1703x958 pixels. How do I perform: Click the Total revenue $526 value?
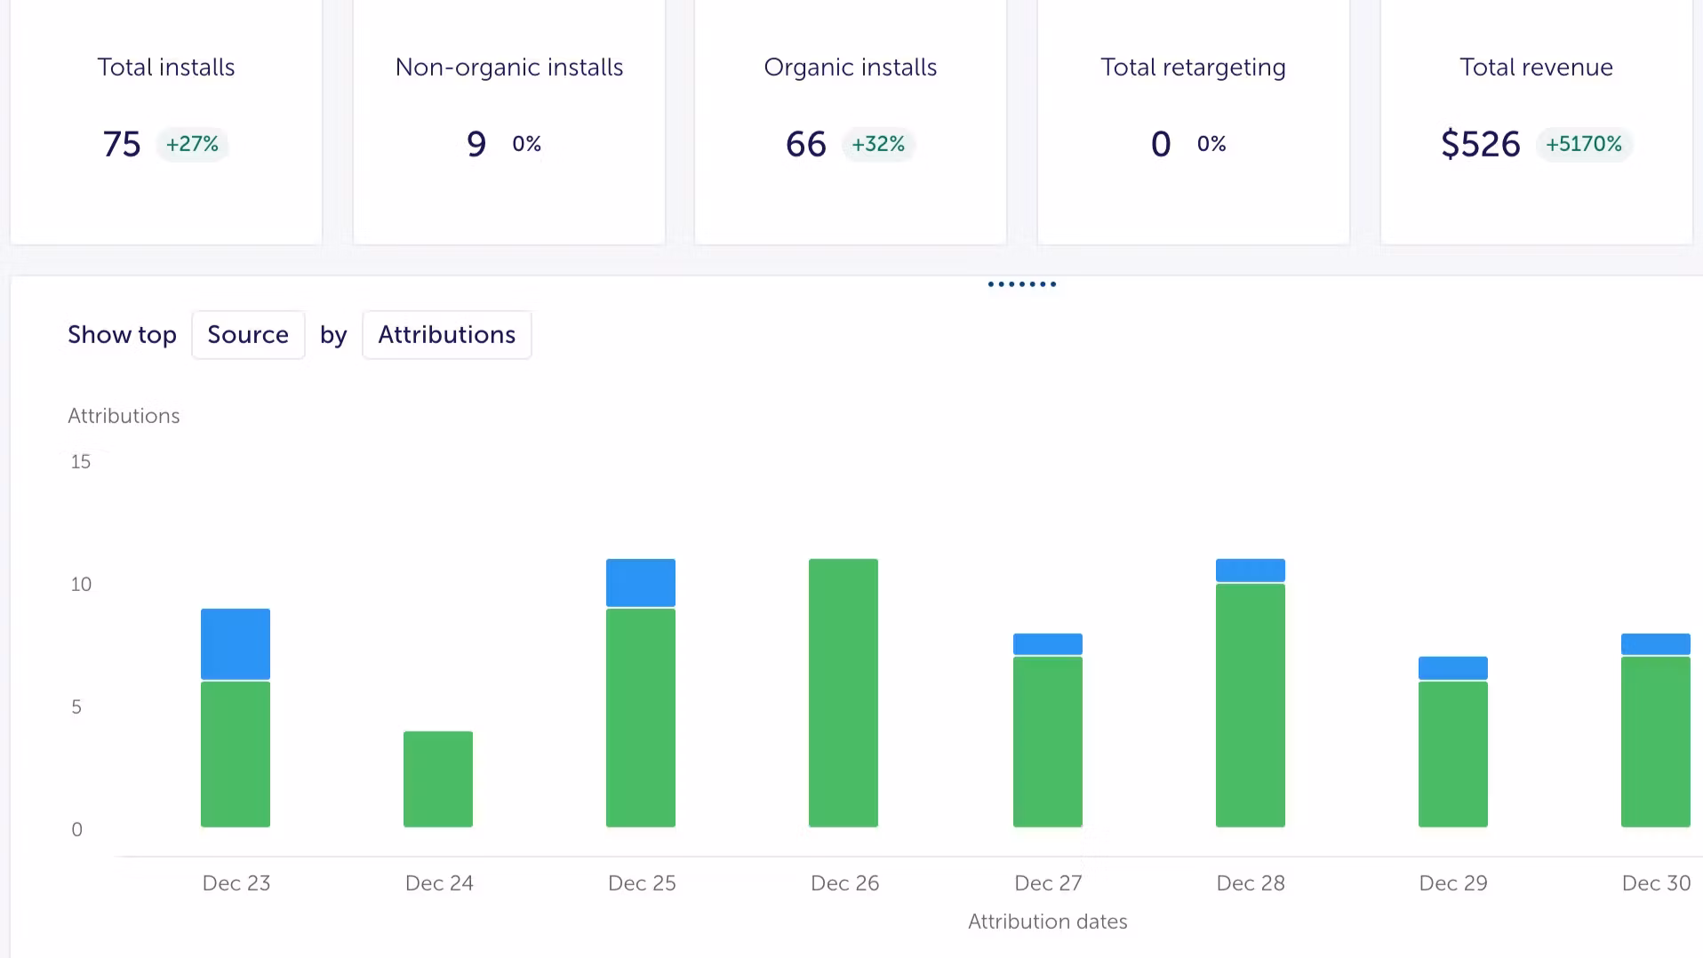(x=1480, y=144)
